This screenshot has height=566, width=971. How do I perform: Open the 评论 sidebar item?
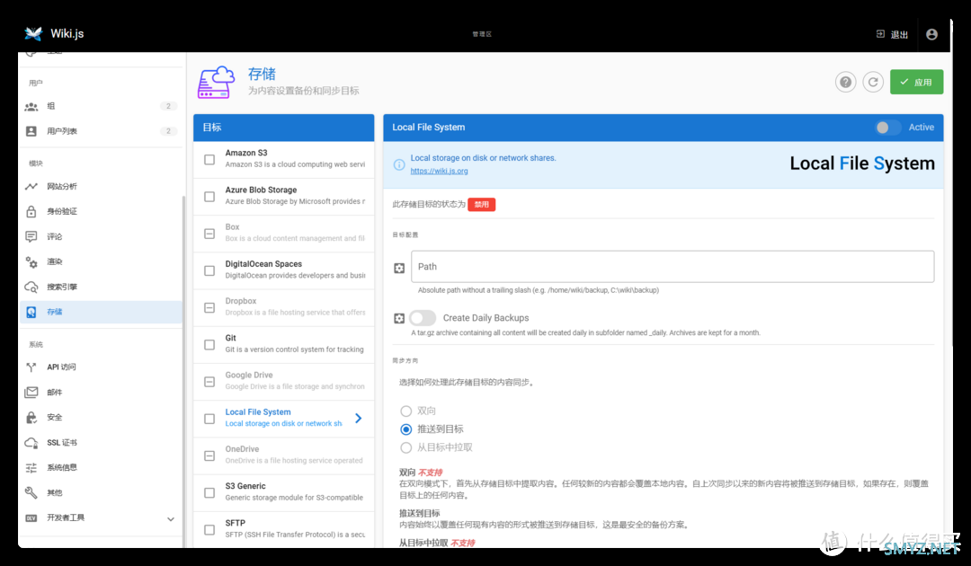pyautogui.click(x=101, y=236)
